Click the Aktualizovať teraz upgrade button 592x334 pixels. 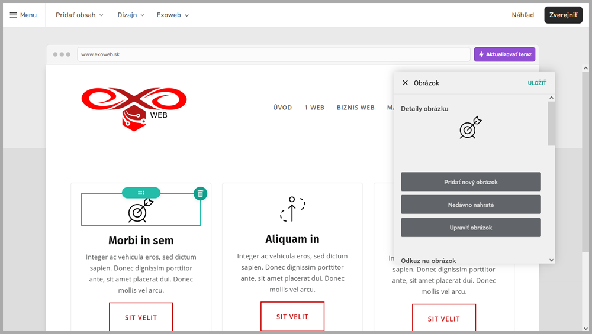(x=504, y=54)
